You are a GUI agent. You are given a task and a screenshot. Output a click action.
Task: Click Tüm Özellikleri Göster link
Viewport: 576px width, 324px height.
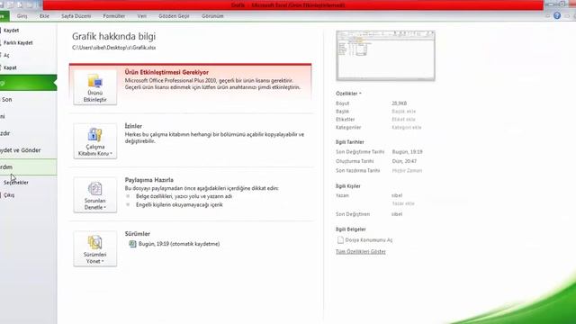pyautogui.click(x=360, y=252)
